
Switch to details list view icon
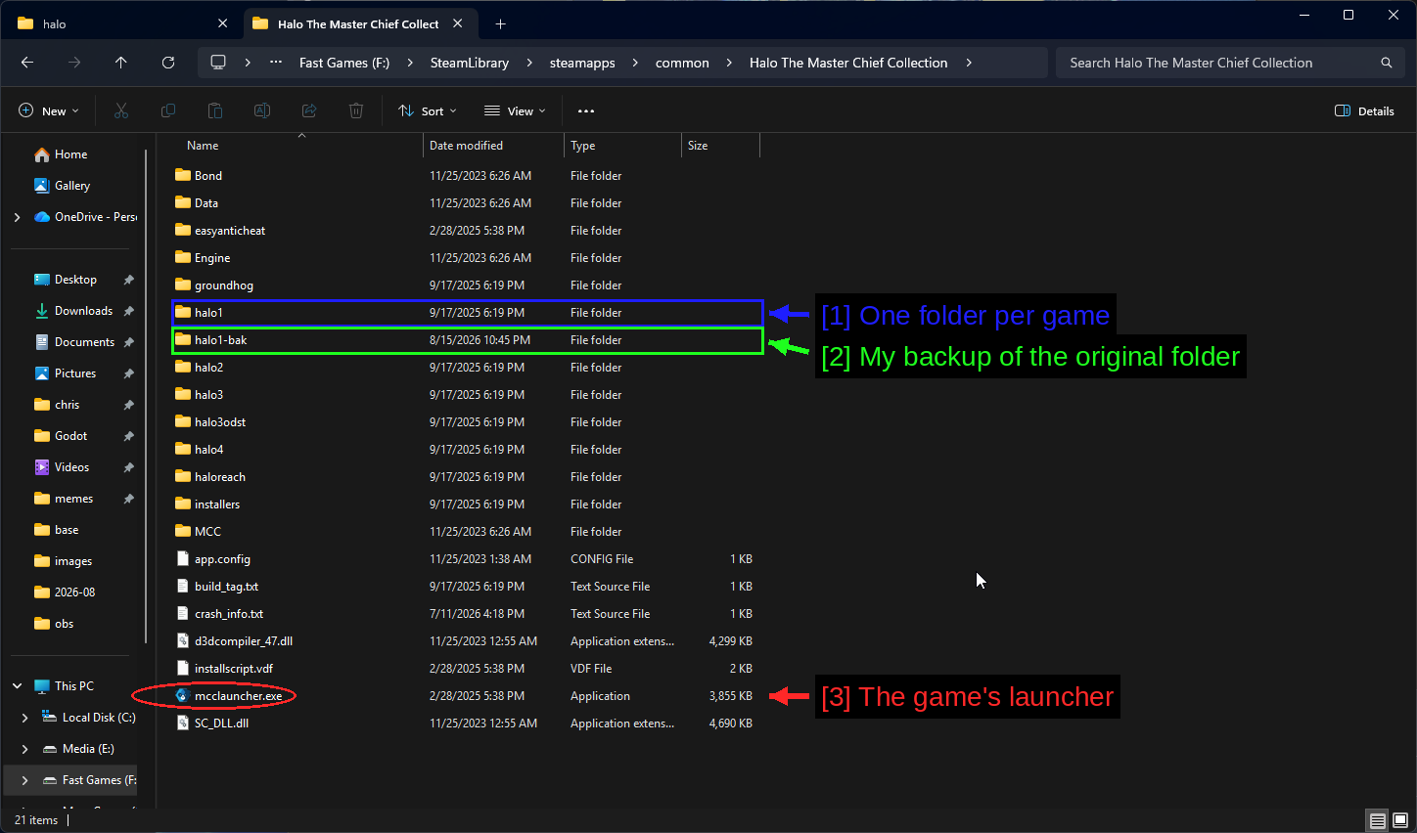(1377, 820)
